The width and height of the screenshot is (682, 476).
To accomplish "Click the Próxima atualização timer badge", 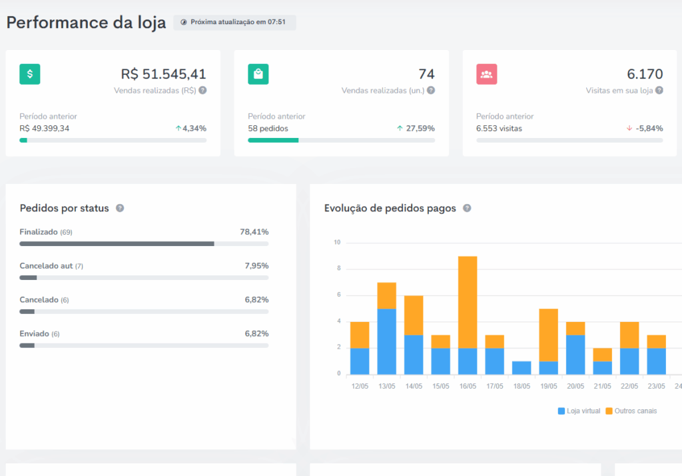I will 234,22.
